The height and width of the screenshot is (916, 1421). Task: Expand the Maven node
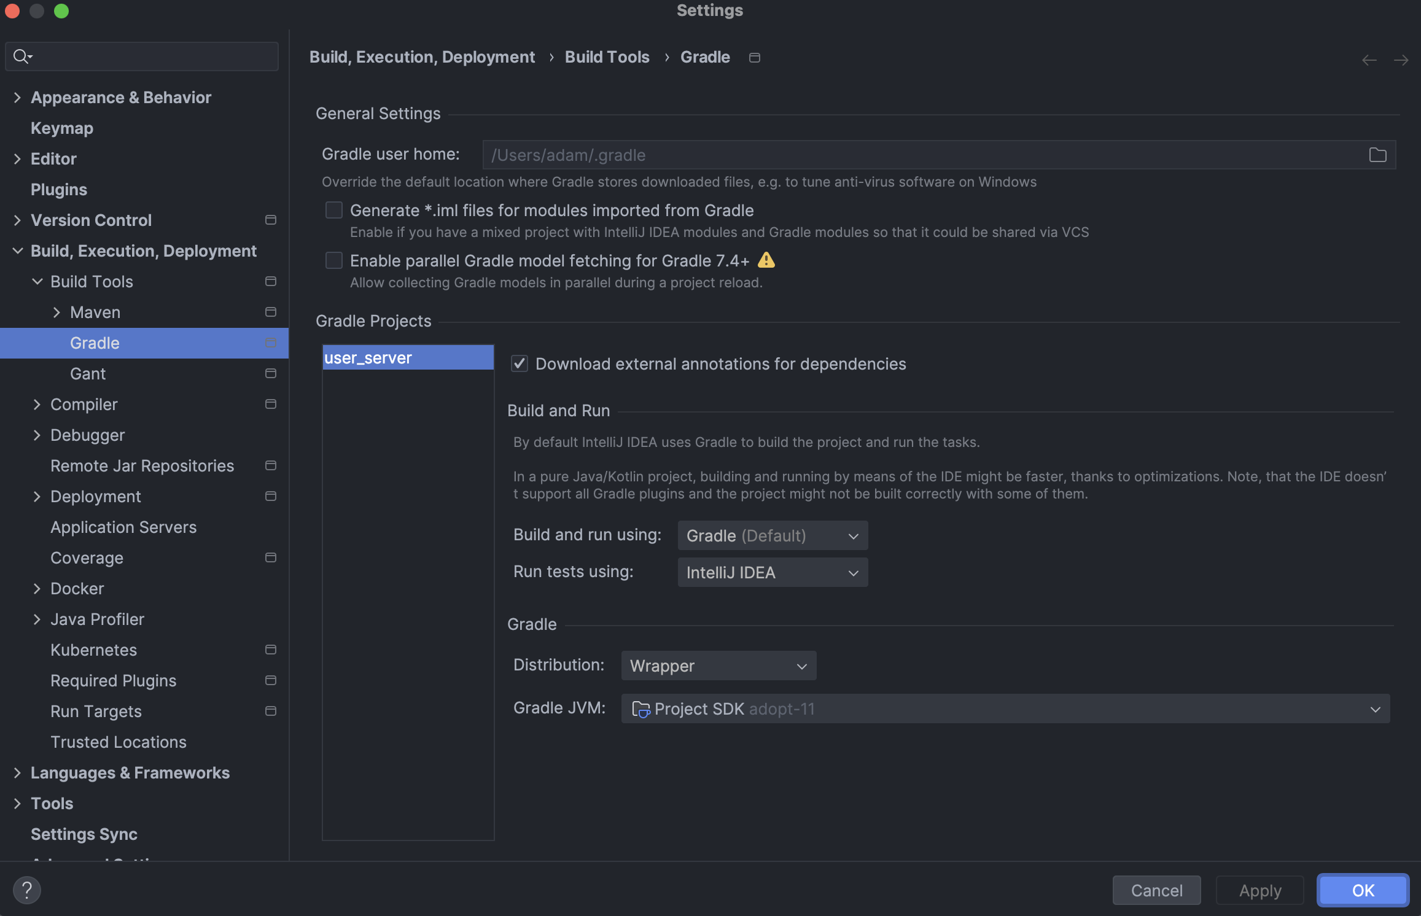pyautogui.click(x=56, y=312)
